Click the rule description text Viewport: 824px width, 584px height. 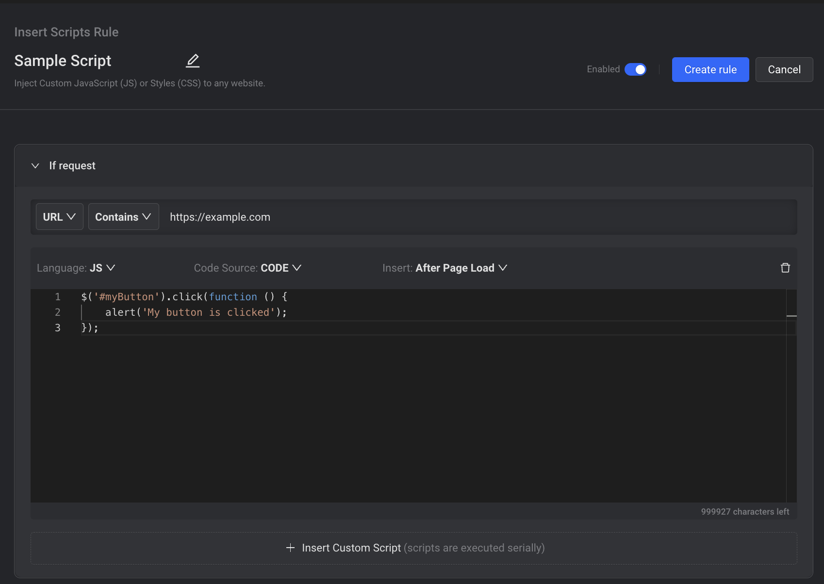coord(140,83)
